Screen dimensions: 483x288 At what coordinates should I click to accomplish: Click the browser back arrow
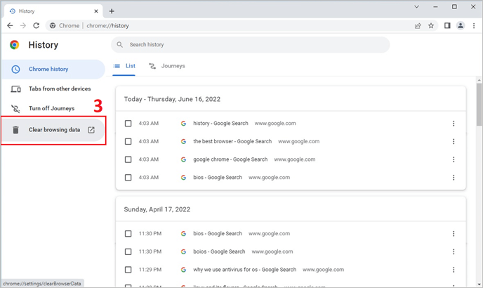point(9,25)
